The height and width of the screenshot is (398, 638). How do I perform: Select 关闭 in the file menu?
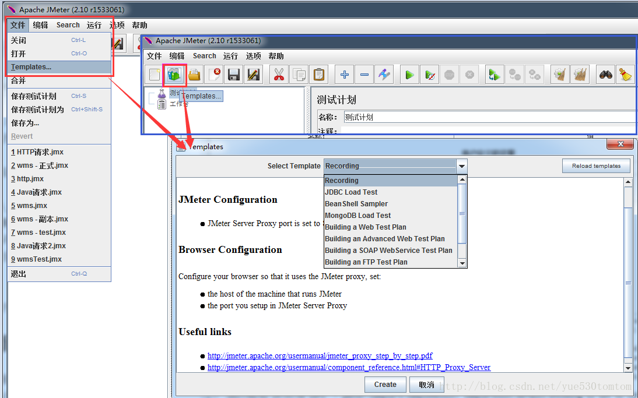[x=59, y=40]
